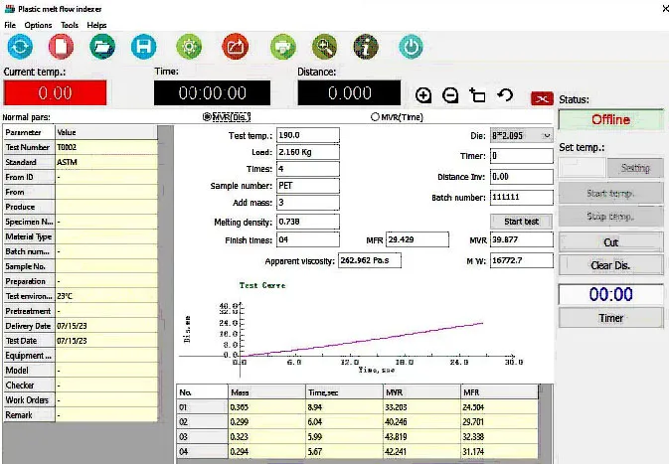Viewport: 669px width, 464px height.
Task: Click the Distance Inv field
Action: (x=522, y=177)
